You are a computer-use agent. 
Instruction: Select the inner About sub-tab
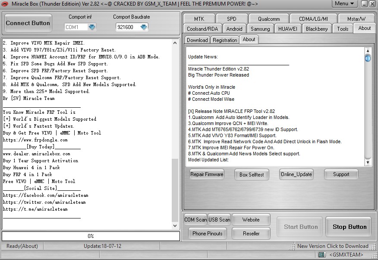[x=249, y=39]
